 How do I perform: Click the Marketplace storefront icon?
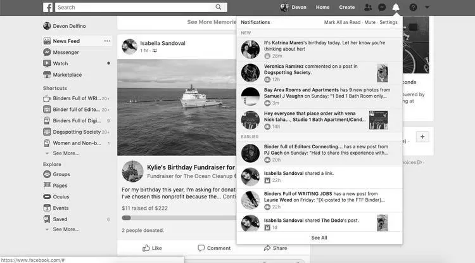click(47, 75)
